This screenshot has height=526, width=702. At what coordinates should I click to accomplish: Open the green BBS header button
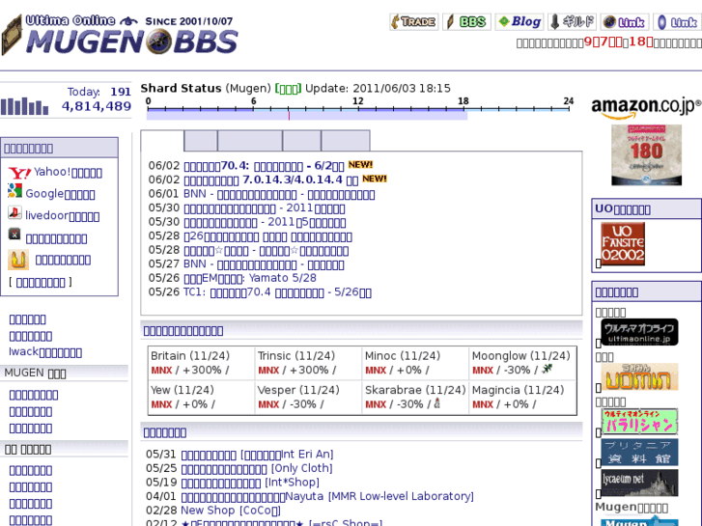[467, 22]
